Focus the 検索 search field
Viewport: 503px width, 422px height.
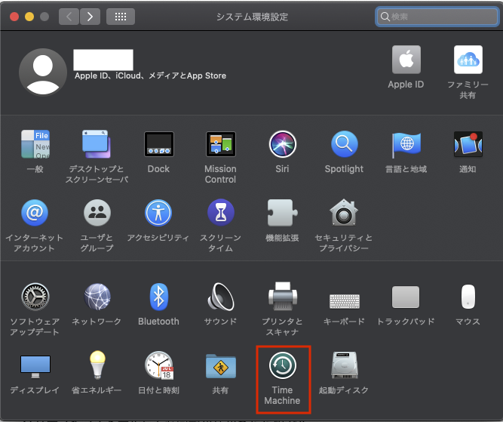pos(437,17)
